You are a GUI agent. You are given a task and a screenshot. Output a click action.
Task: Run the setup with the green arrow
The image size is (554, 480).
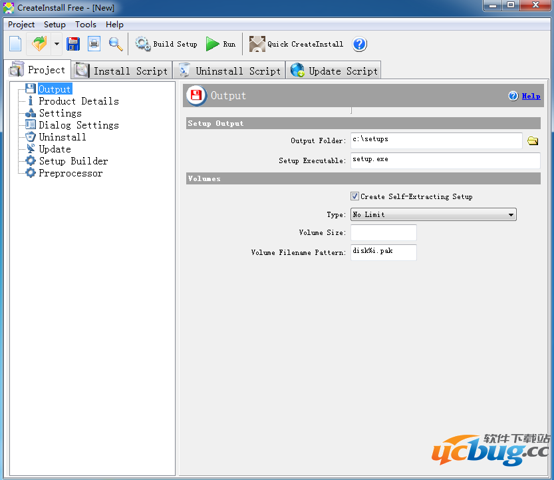(221, 45)
